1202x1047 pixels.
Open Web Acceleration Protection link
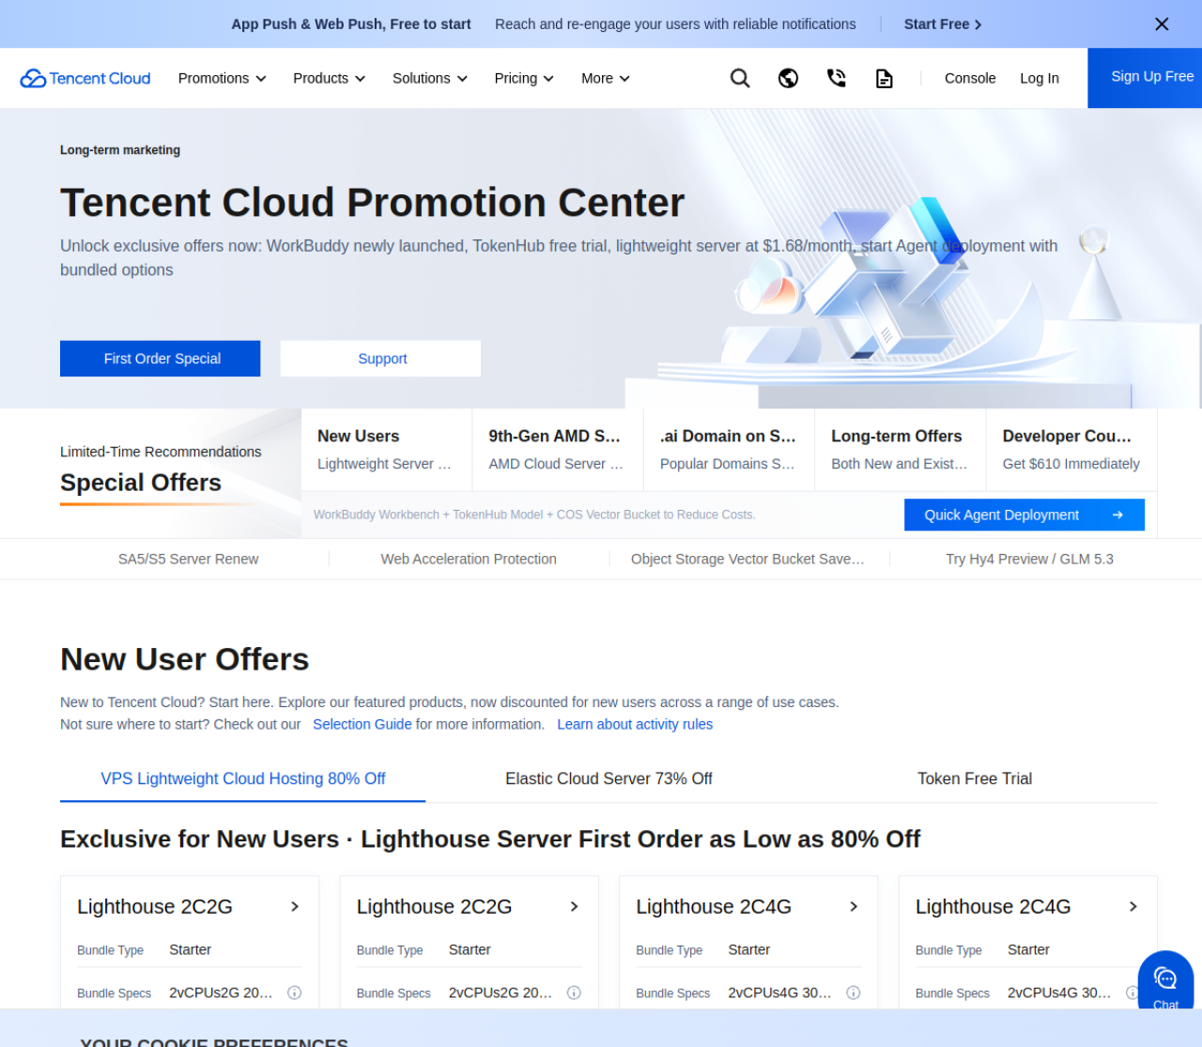tap(469, 559)
